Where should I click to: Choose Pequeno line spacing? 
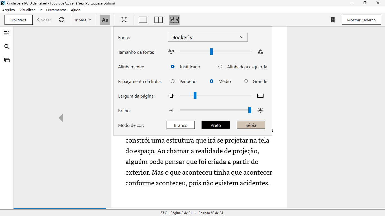coord(173,81)
